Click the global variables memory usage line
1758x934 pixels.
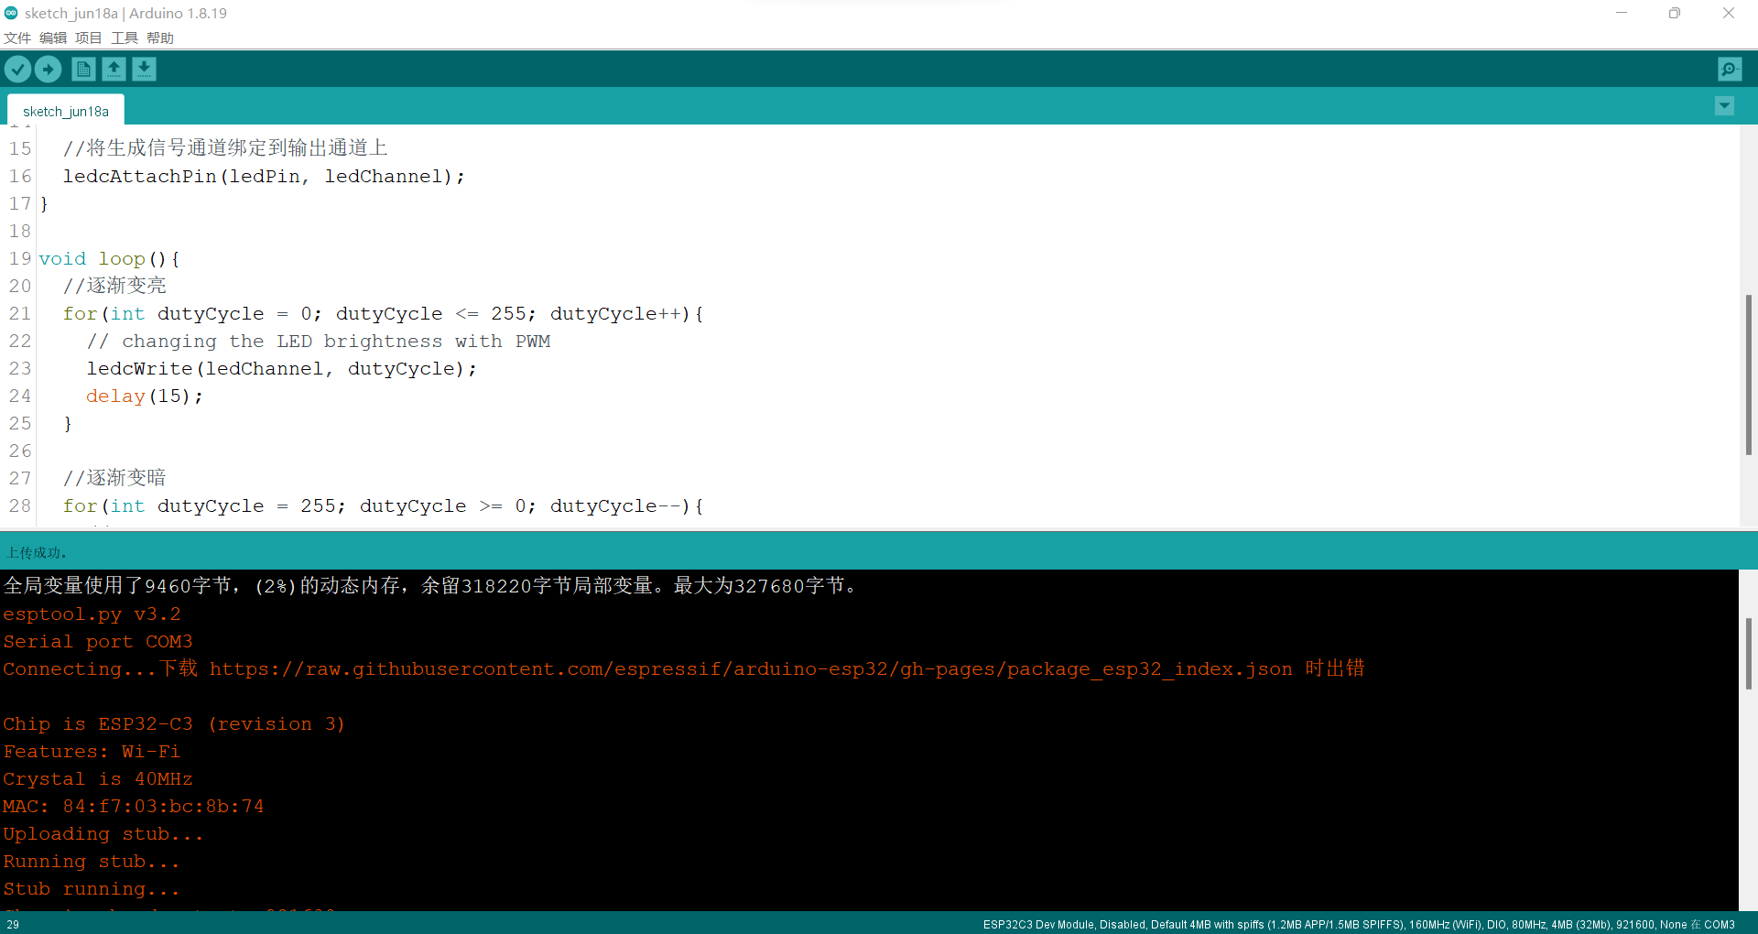click(432, 586)
